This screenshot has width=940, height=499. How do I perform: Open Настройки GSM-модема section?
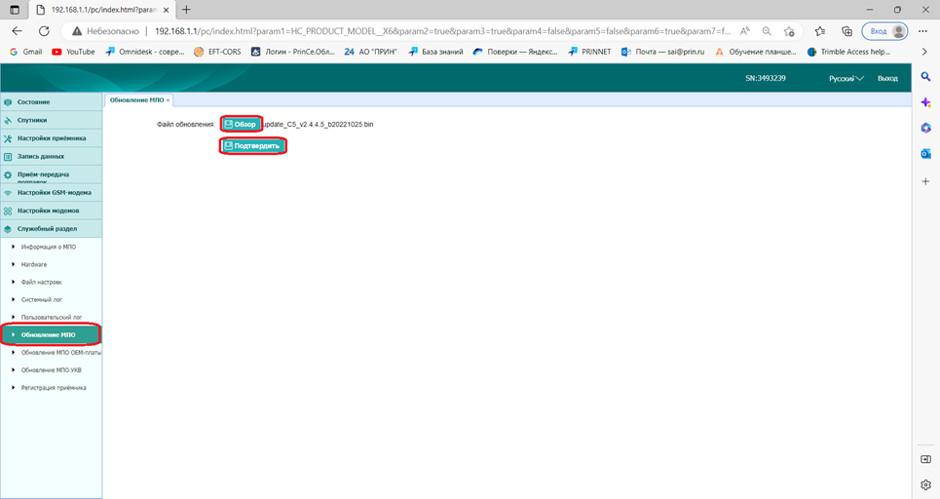(x=51, y=193)
